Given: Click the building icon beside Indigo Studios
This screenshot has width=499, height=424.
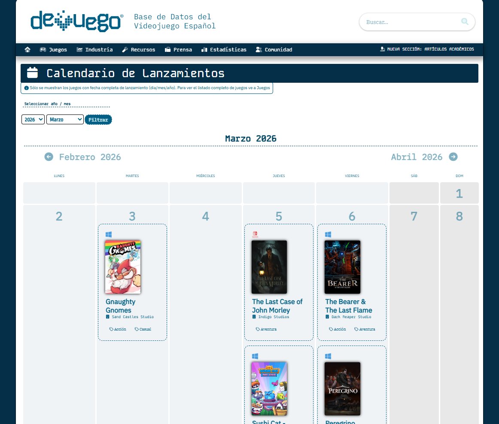Looking at the screenshot, I should point(254,317).
